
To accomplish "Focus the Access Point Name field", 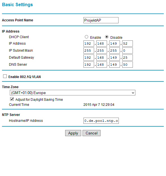I will pyautogui.click(x=101, y=20).
